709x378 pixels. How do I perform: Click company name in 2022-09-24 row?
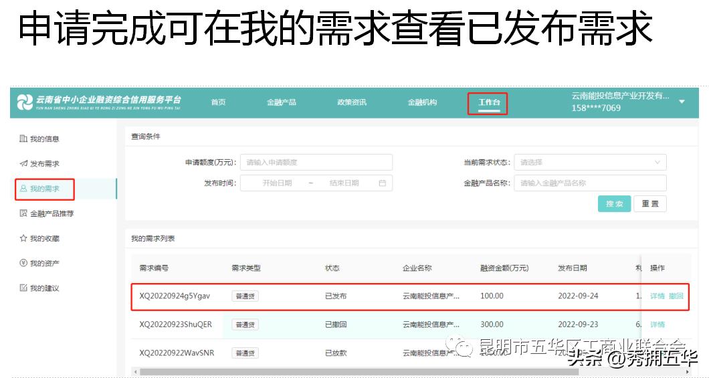click(x=431, y=296)
